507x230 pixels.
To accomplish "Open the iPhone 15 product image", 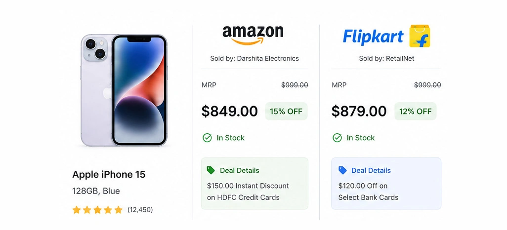I will coord(124,90).
